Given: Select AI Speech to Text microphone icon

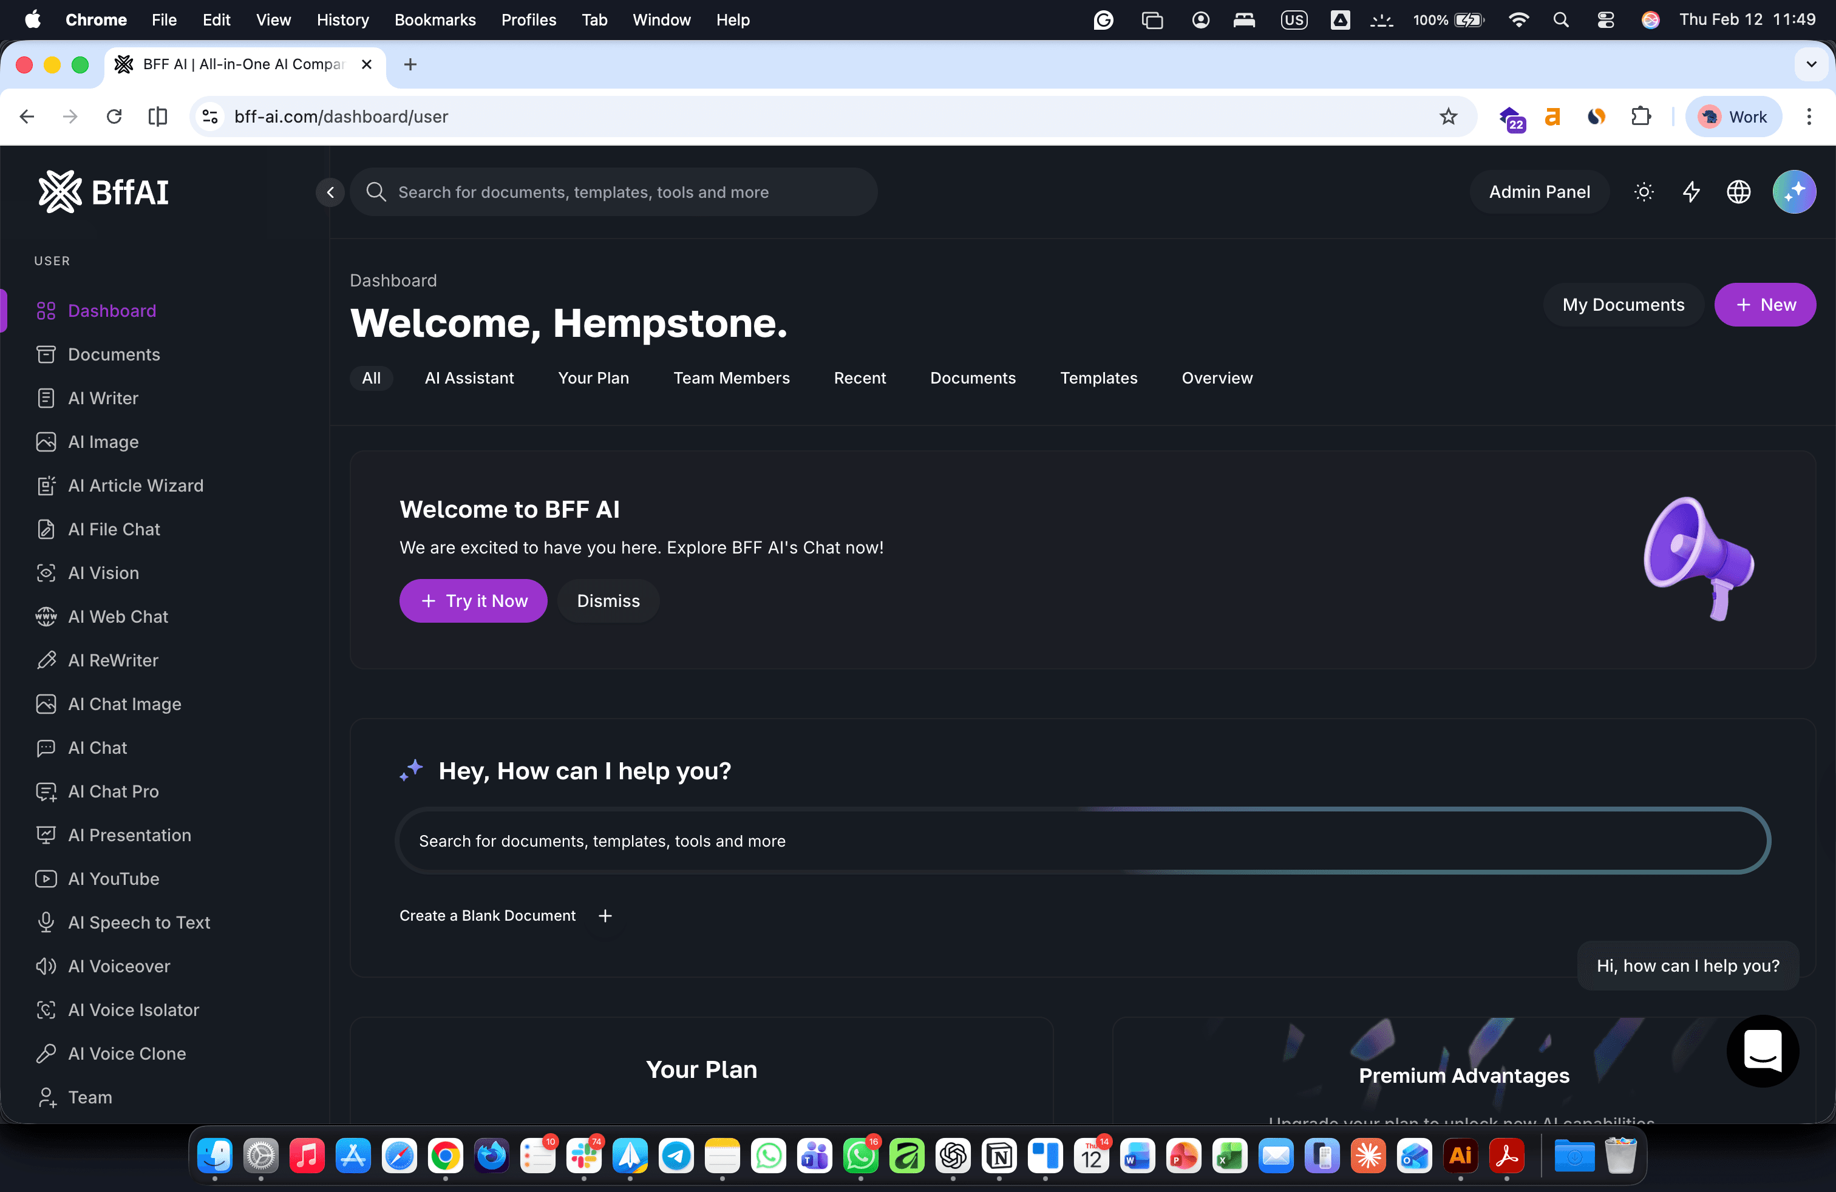Looking at the screenshot, I should point(46,922).
